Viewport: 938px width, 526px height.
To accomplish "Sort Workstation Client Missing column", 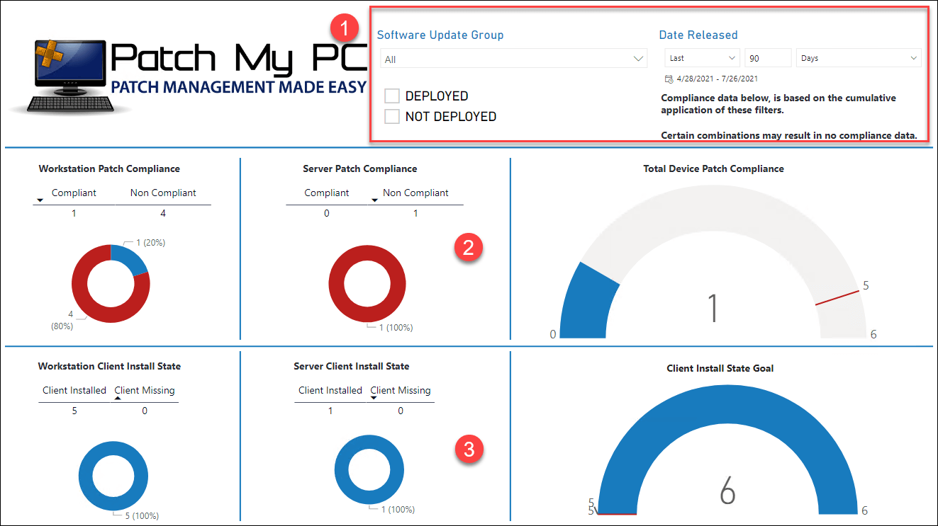I will 144,390.
